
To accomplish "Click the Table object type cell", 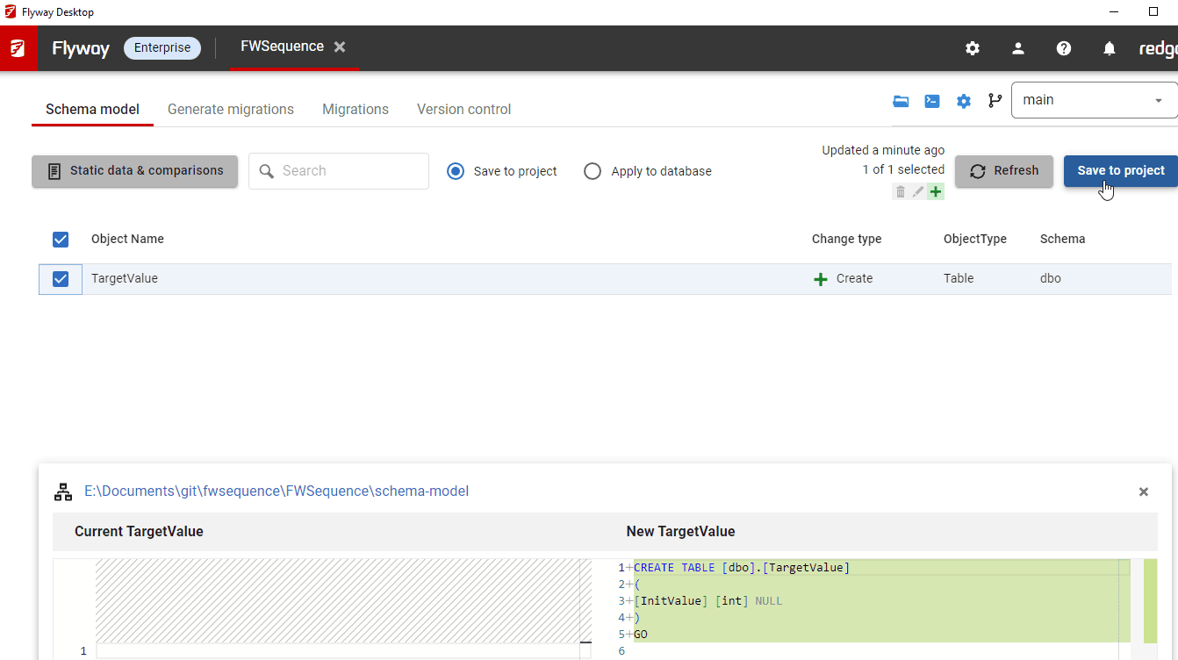I will 959,278.
